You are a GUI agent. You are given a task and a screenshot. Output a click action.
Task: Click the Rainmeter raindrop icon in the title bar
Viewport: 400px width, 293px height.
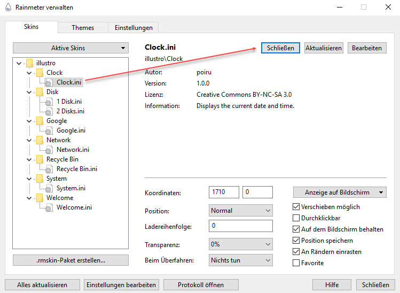point(8,7)
